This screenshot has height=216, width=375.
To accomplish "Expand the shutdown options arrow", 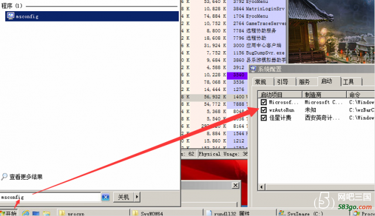I will pos(137,197).
